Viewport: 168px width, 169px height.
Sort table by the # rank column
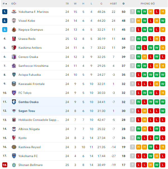[x=4, y=4]
